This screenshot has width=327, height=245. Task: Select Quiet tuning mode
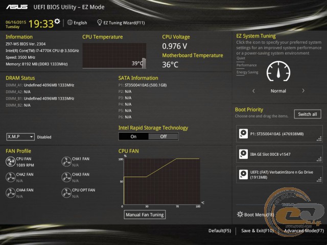pos(241,58)
